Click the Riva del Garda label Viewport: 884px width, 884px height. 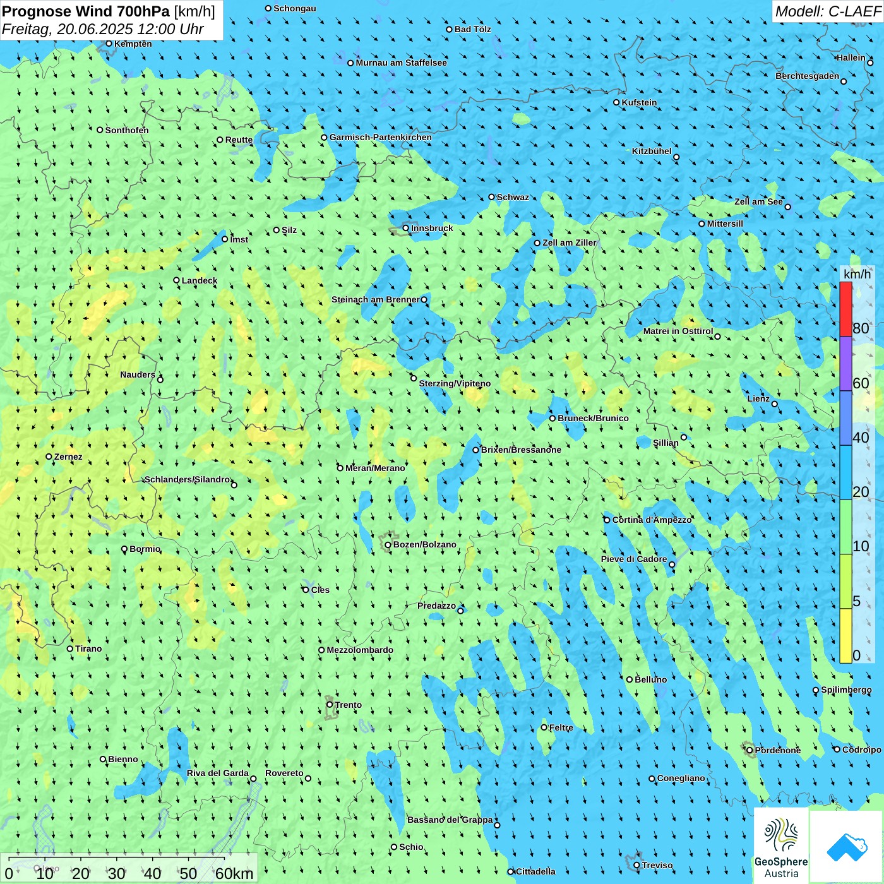tap(218, 773)
